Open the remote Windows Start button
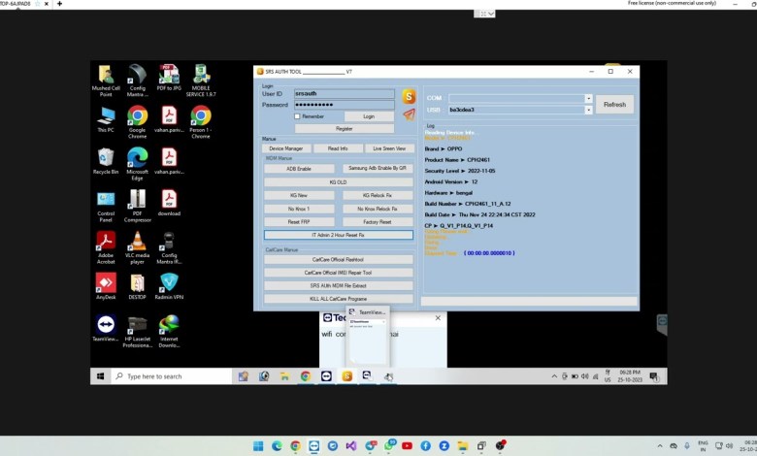 [100, 375]
